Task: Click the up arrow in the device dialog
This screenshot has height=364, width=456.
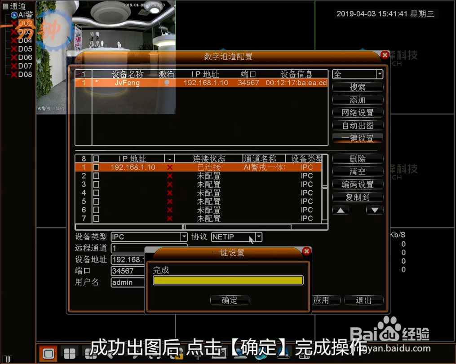Action: pos(341,210)
